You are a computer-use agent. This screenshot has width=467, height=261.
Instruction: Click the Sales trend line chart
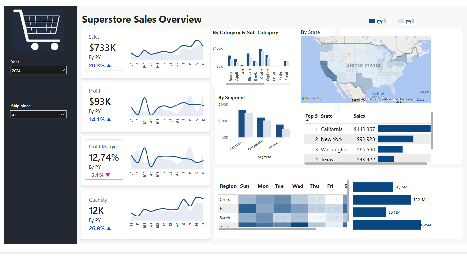[167, 50]
